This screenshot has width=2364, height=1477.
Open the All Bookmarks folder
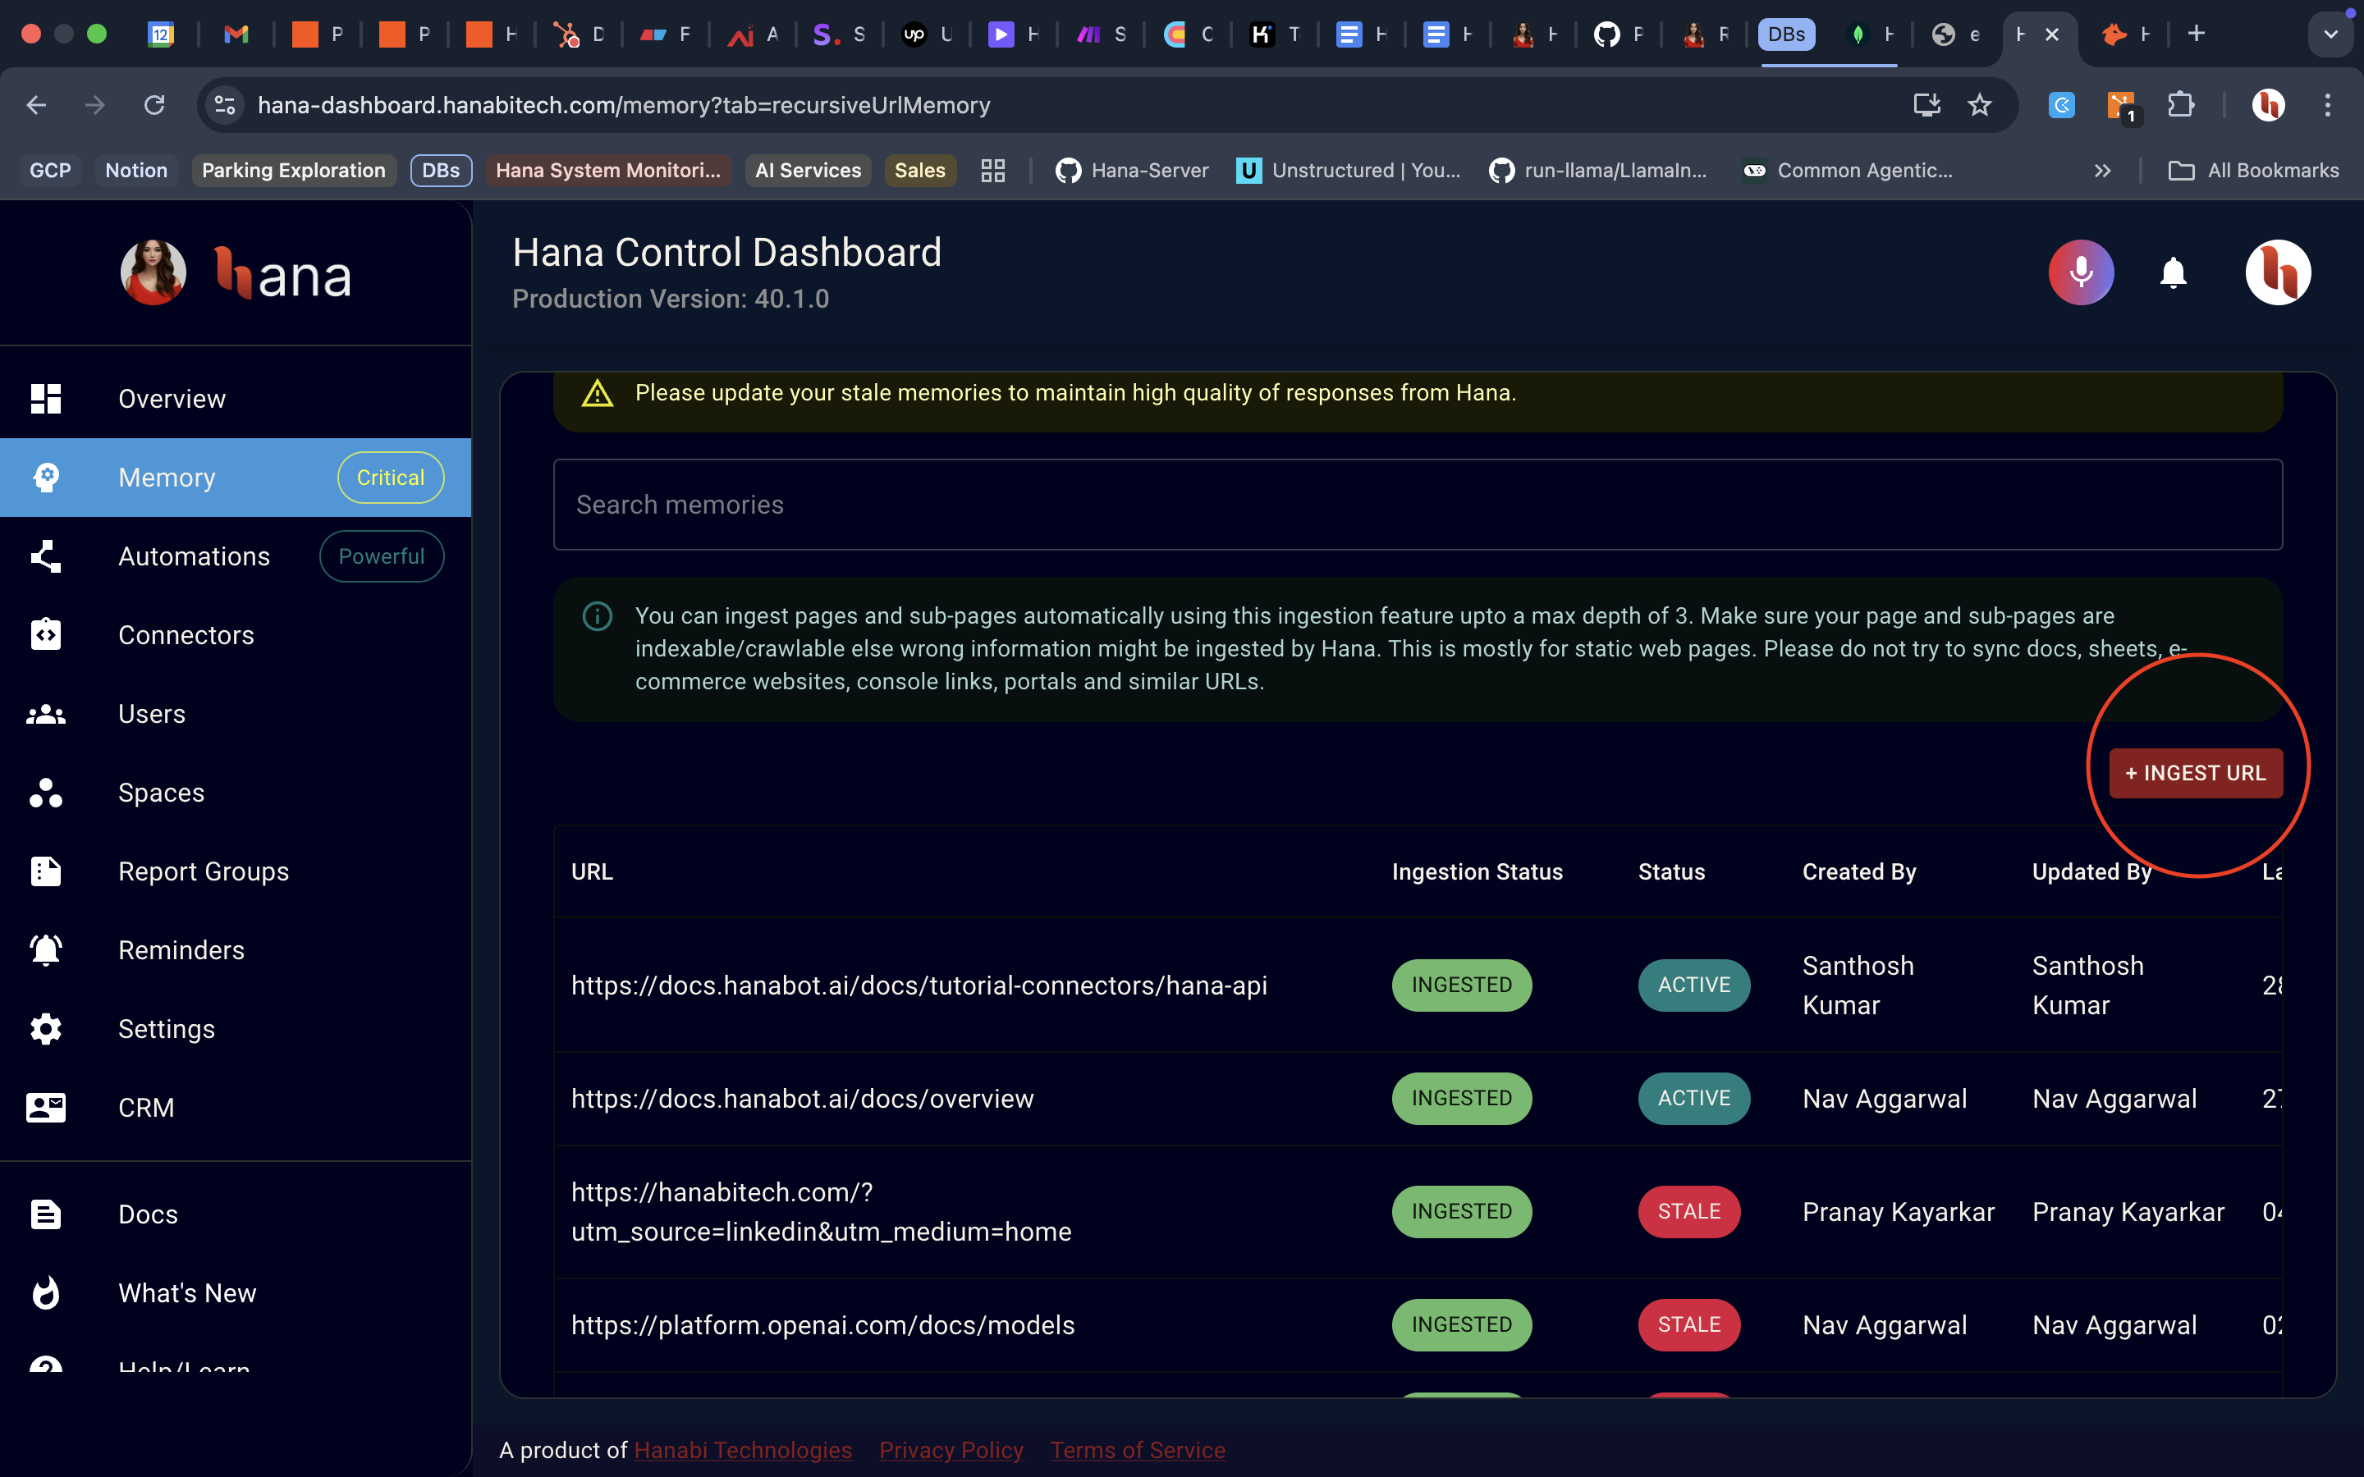pyautogui.click(x=2252, y=170)
